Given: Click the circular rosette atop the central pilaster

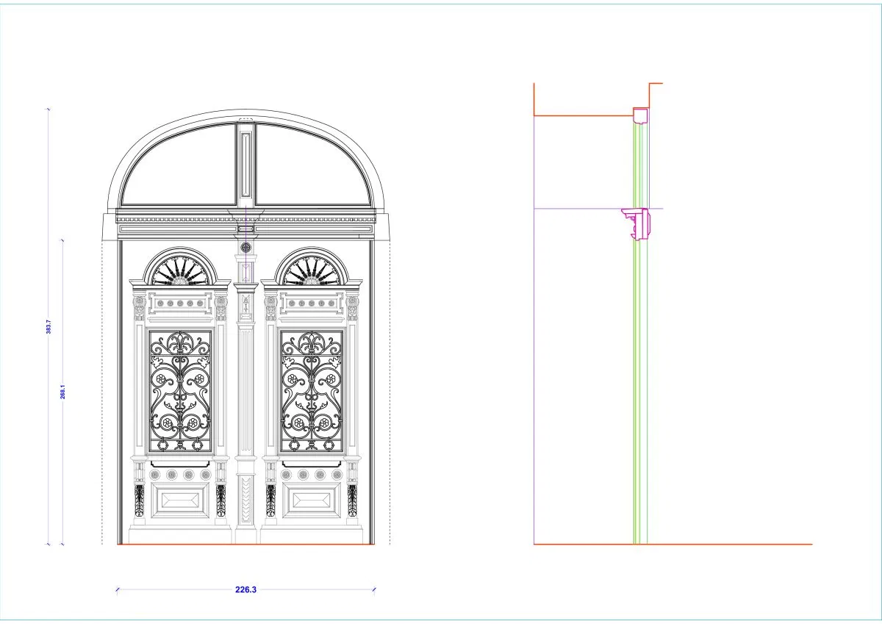Looking at the screenshot, I should click(x=245, y=248).
